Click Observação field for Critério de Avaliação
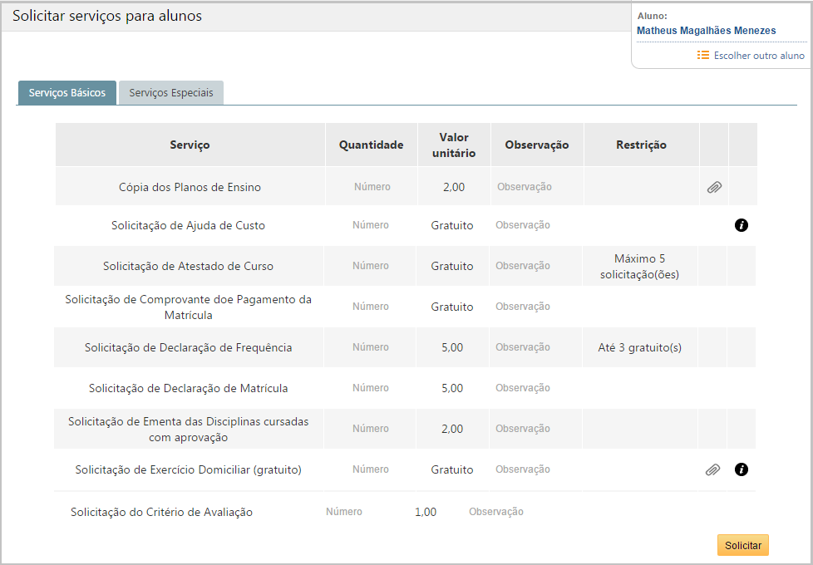Screen dimensions: 813x565 pyautogui.click(x=496, y=511)
